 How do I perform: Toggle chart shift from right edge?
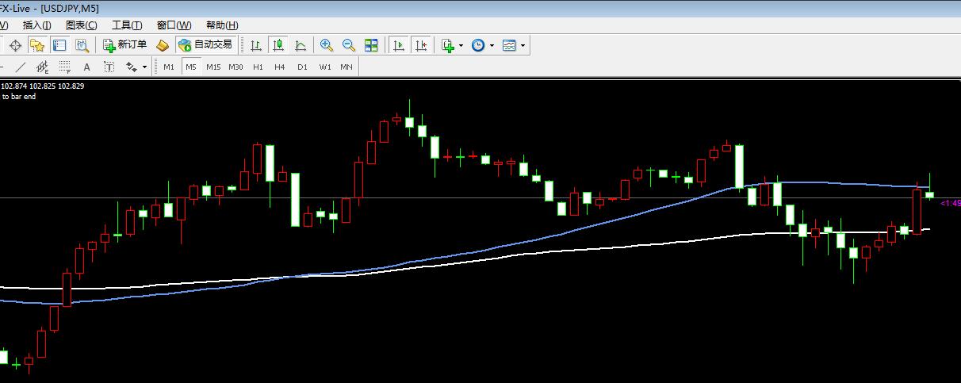click(x=421, y=45)
